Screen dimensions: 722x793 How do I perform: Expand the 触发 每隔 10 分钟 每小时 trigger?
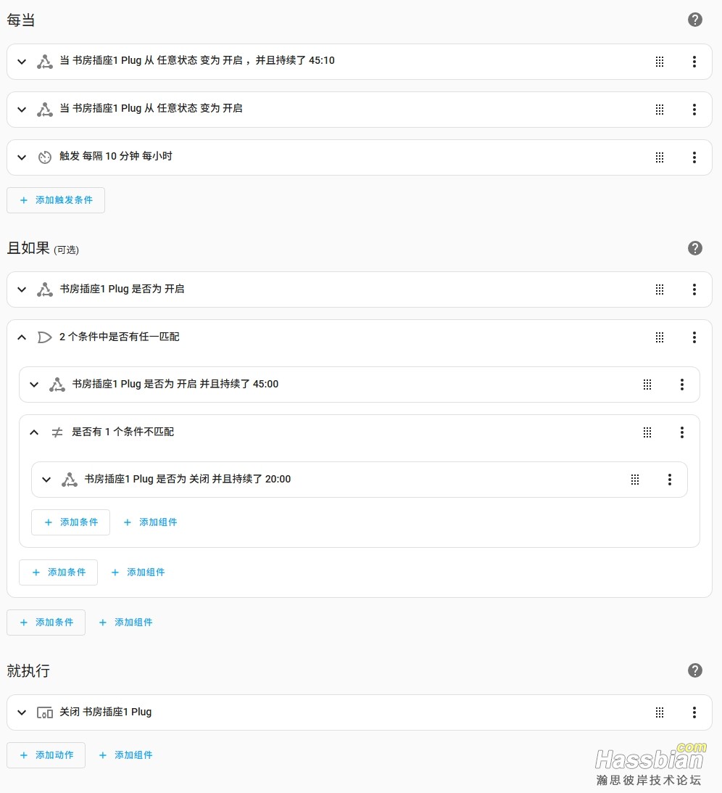point(22,157)
